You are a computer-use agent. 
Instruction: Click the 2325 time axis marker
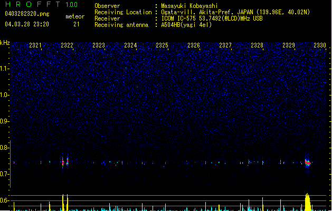point(162,45)
